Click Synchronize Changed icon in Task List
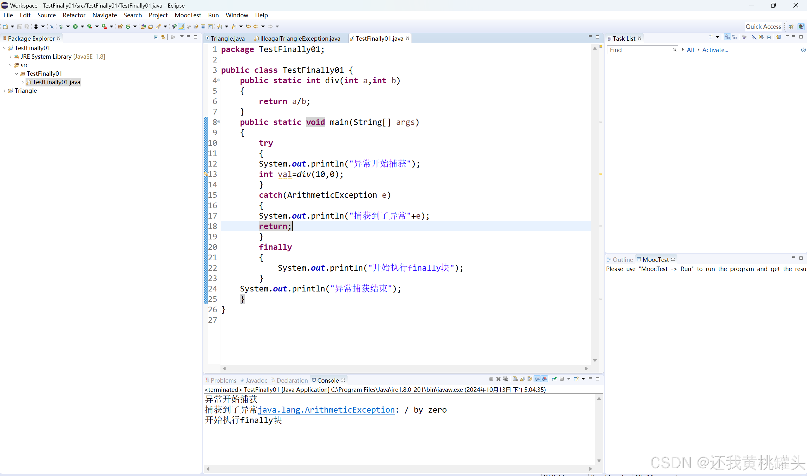 [778, 37]
